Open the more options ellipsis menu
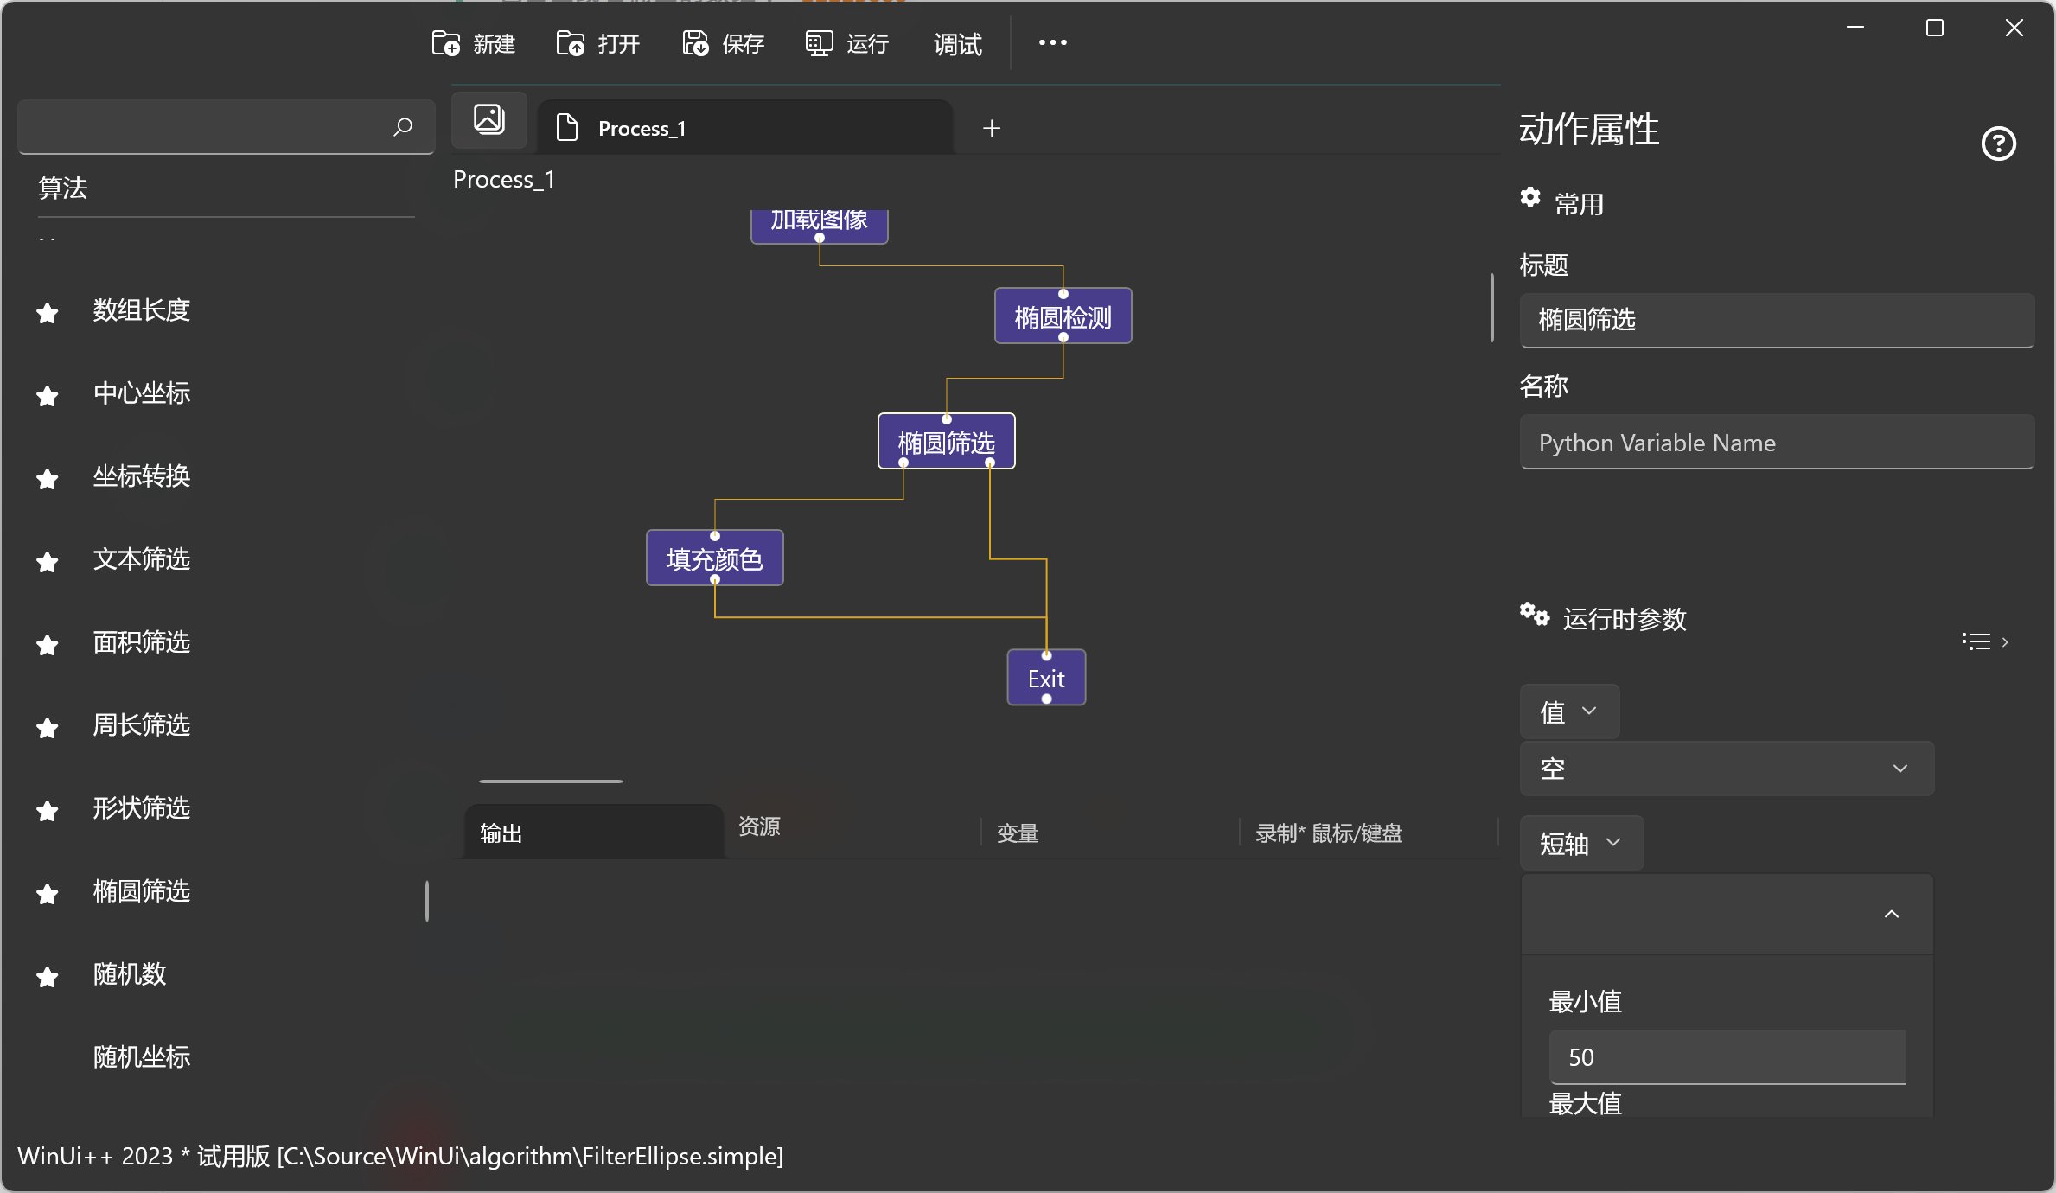Image resolution: width=2056 pixels, height=1193 pixels. coord(1052,43)
